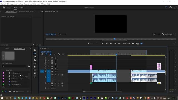
Task: Toggle project writable pencil icon
Action: click(3, 91)
